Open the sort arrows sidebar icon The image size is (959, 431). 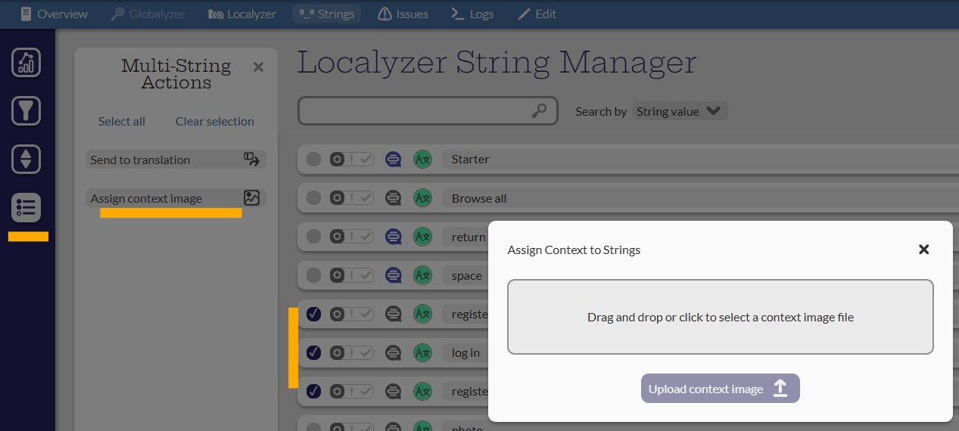(x=26, y=160)
